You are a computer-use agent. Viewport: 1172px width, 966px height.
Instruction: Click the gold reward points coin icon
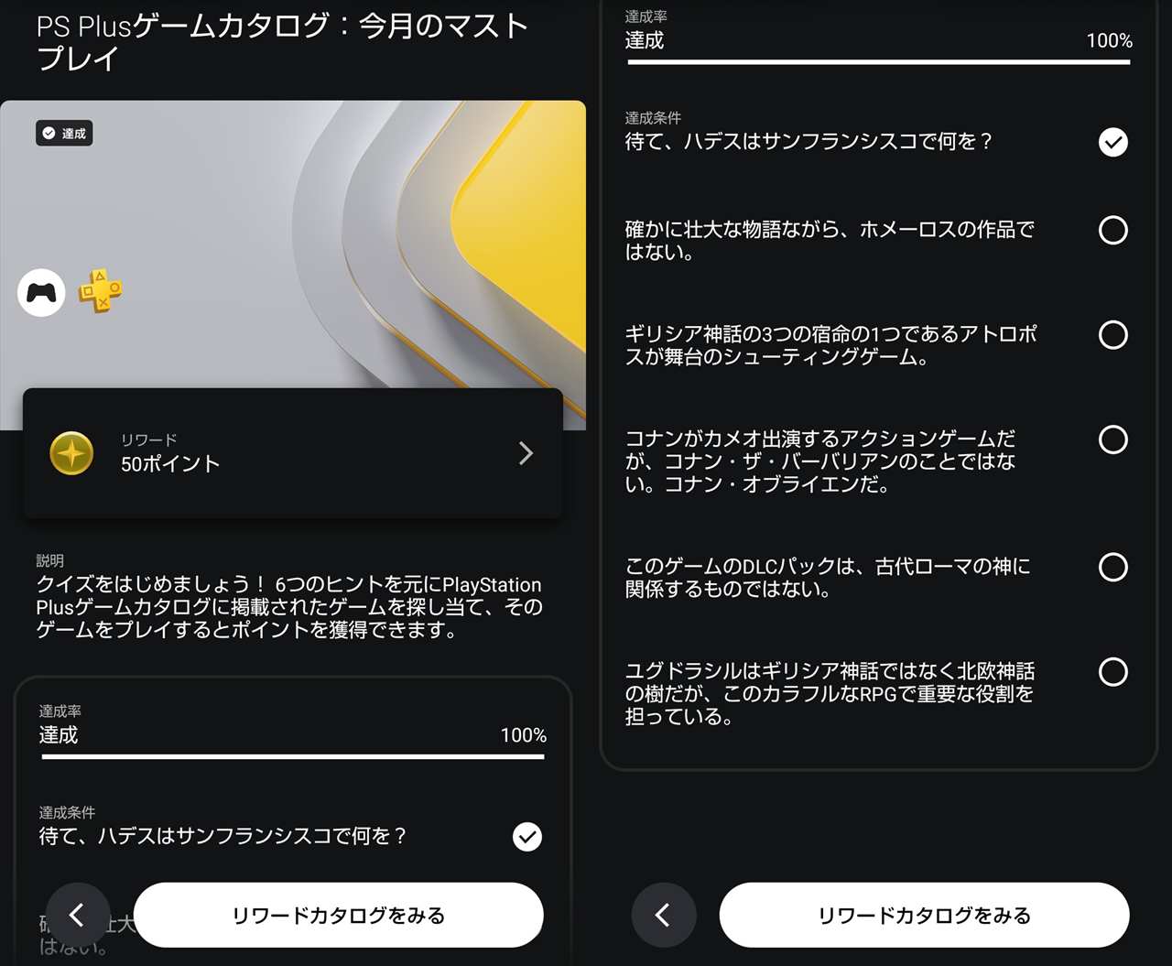point(71,453)
